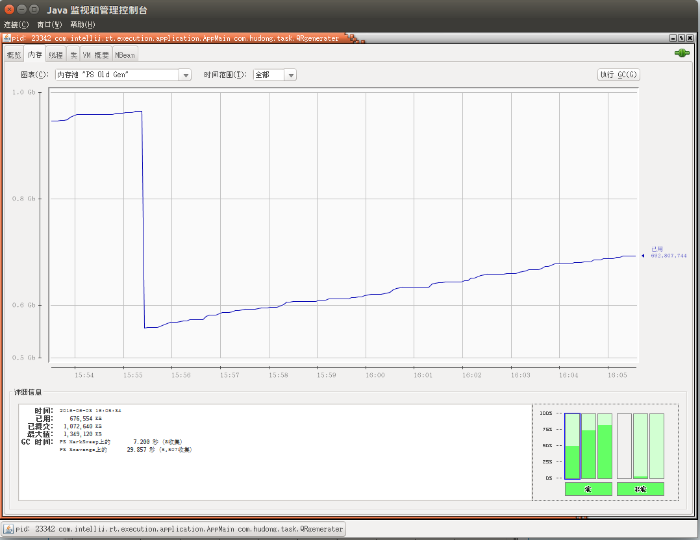
Task: Click the Java icon in the internal frame title
Action: click(6, 38)
